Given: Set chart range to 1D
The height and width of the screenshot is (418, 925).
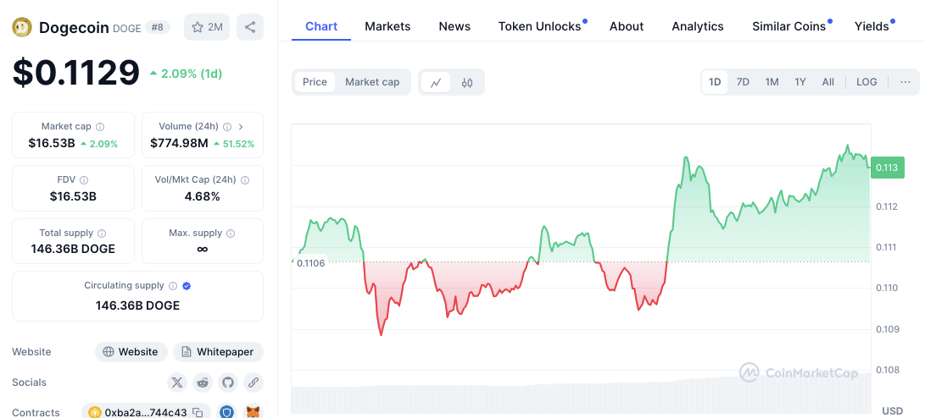Looking at the screenshot, I should click(x=715, y=82).
